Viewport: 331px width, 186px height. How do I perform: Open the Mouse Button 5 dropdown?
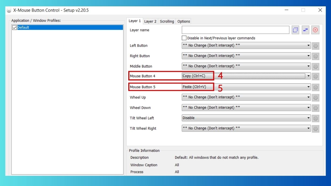(246, 87)
